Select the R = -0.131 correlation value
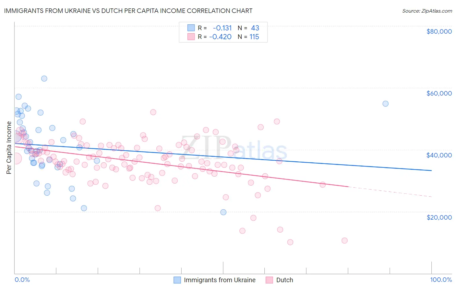Screen dimensions: 456x289 point(215,28)
